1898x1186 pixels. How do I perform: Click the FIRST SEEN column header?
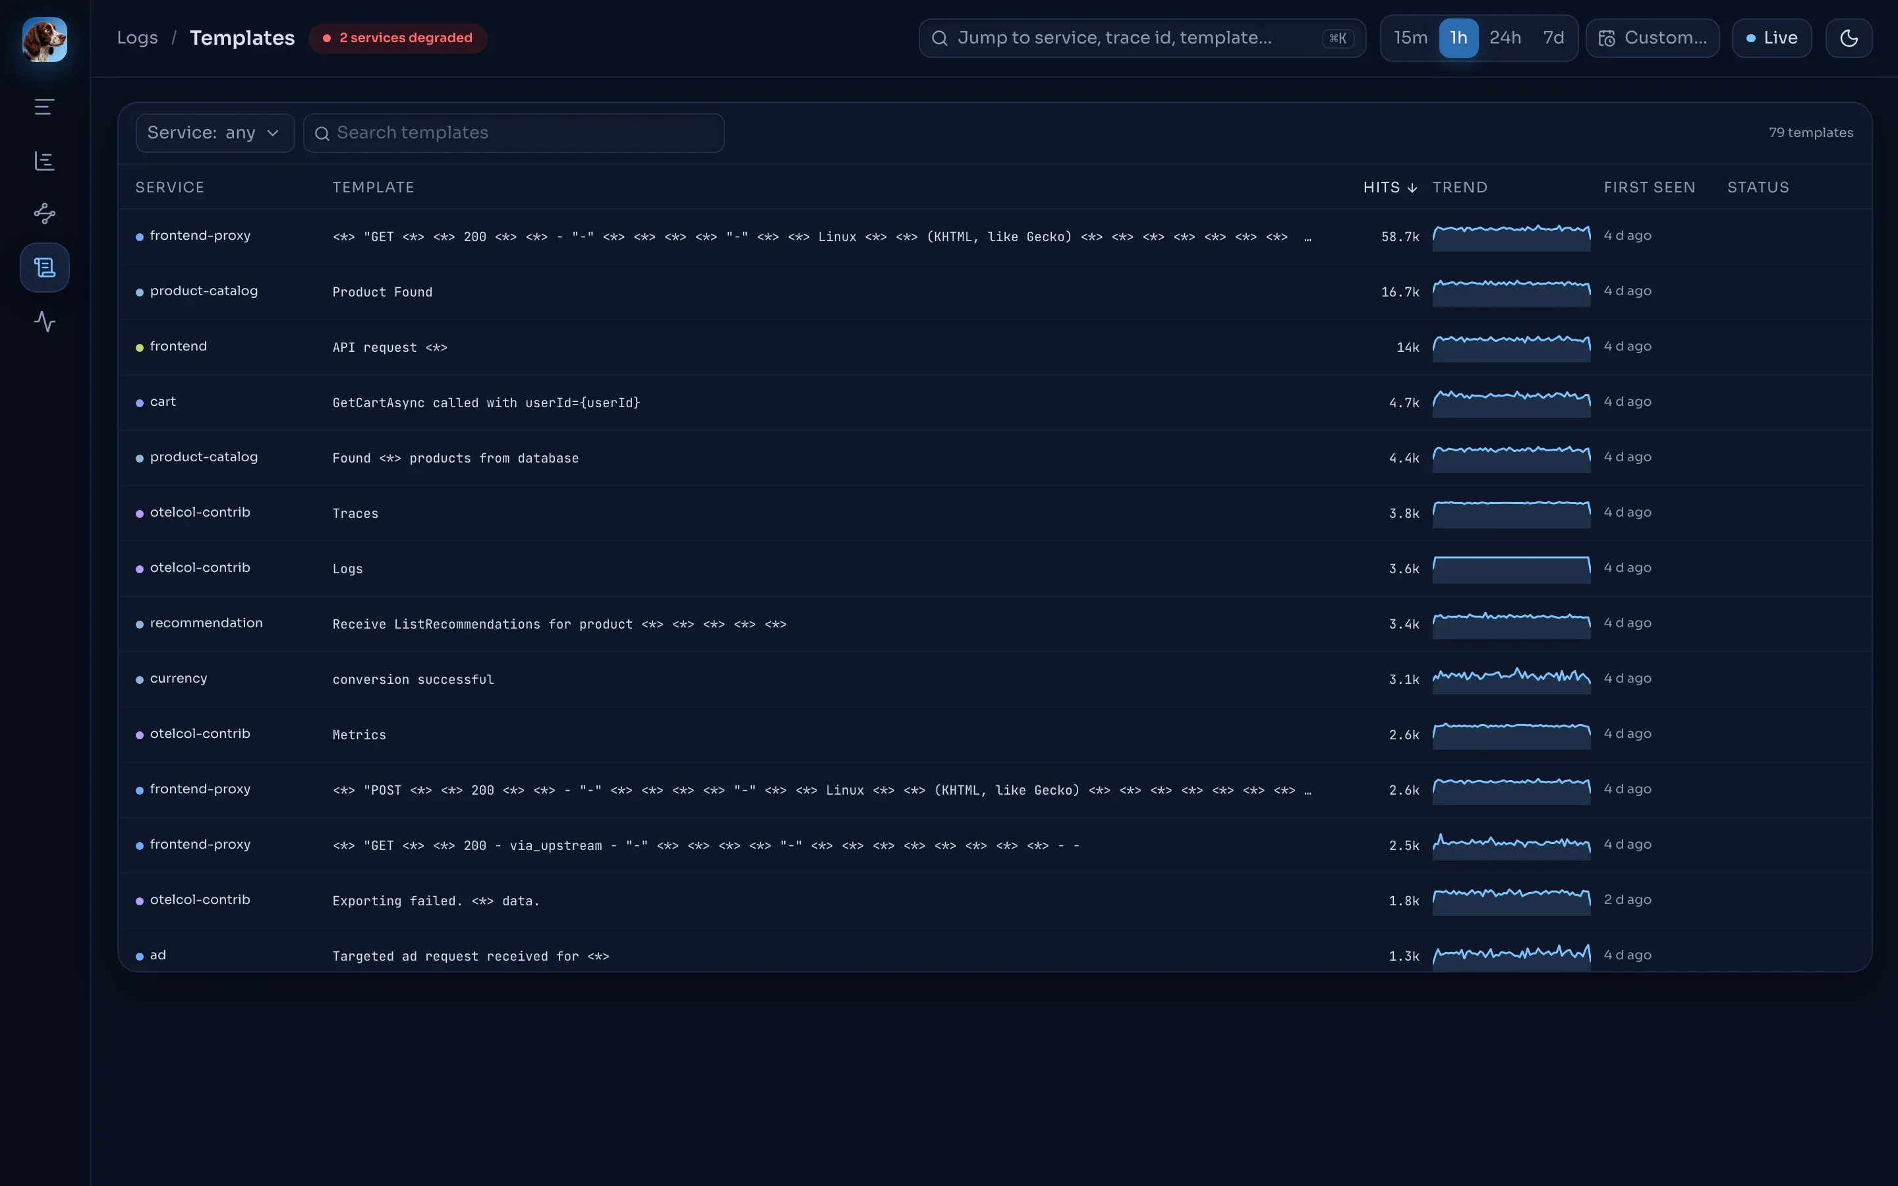coord(1649,188)
